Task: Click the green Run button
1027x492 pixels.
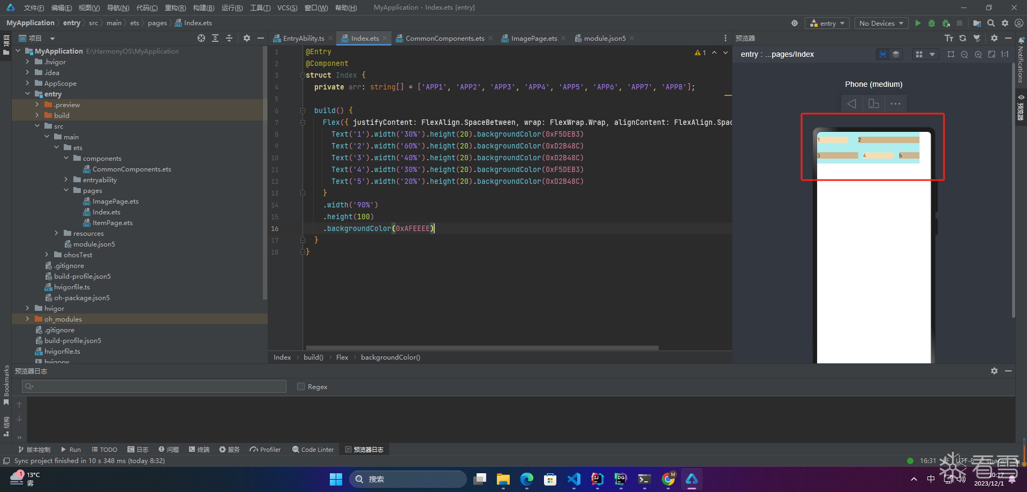Action: point(918,23)
